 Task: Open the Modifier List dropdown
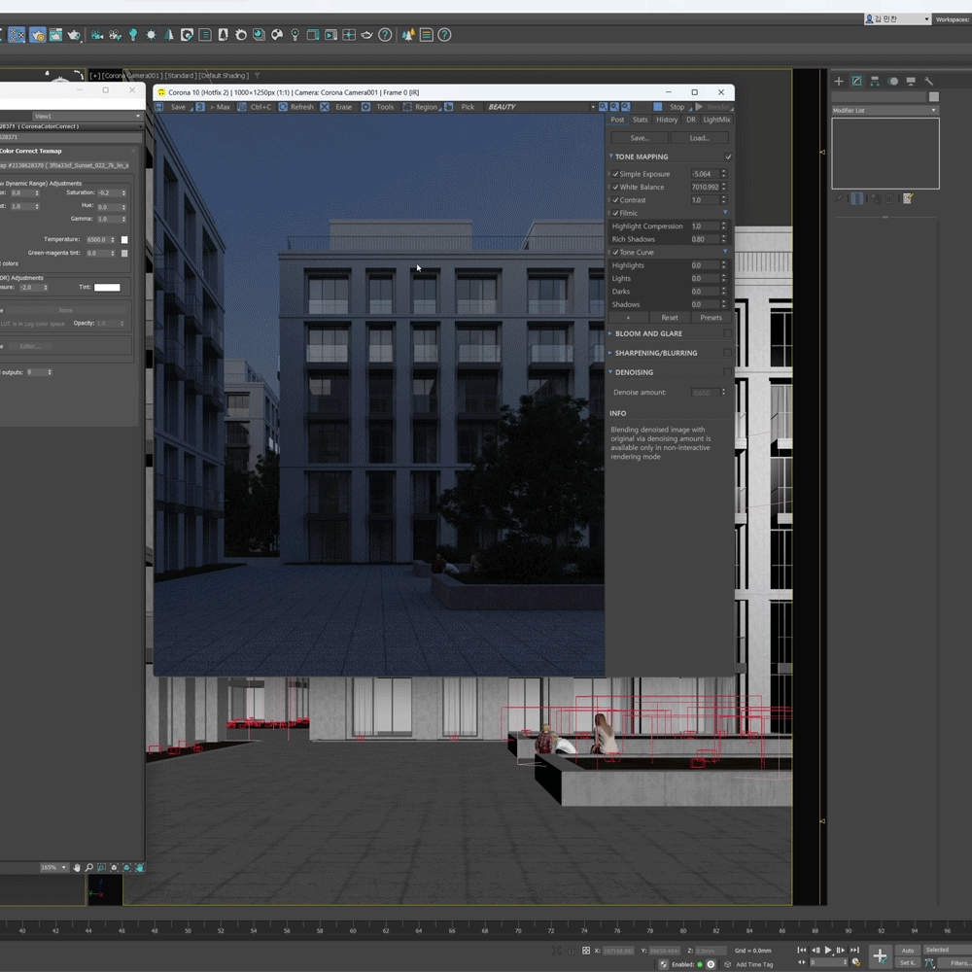885,111
